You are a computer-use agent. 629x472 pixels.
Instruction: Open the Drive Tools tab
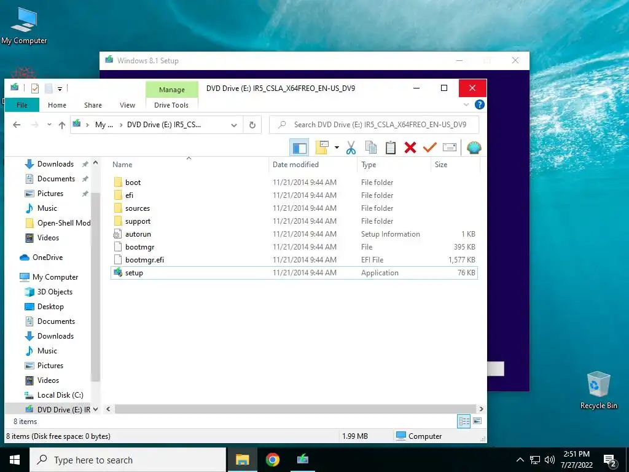[x=171, y=104]
